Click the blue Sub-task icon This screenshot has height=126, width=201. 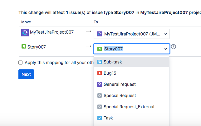(100, 62)
